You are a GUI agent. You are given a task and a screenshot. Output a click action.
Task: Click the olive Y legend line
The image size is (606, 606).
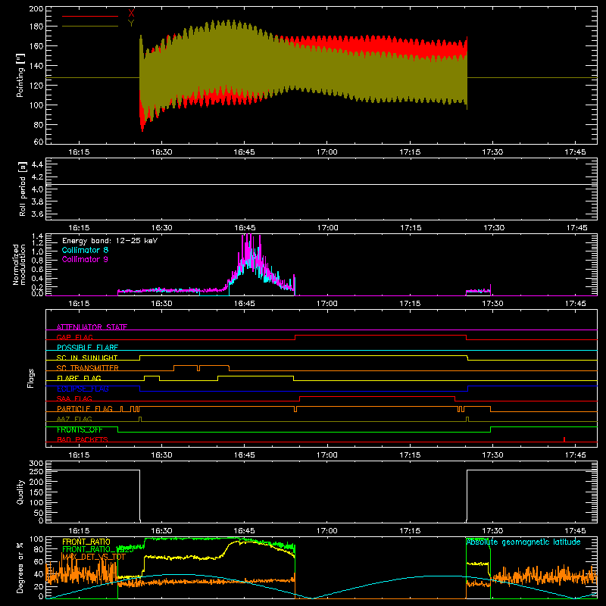click(90, 26)
